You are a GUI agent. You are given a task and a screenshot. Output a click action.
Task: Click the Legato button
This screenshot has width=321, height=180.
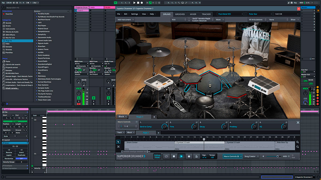9,155
